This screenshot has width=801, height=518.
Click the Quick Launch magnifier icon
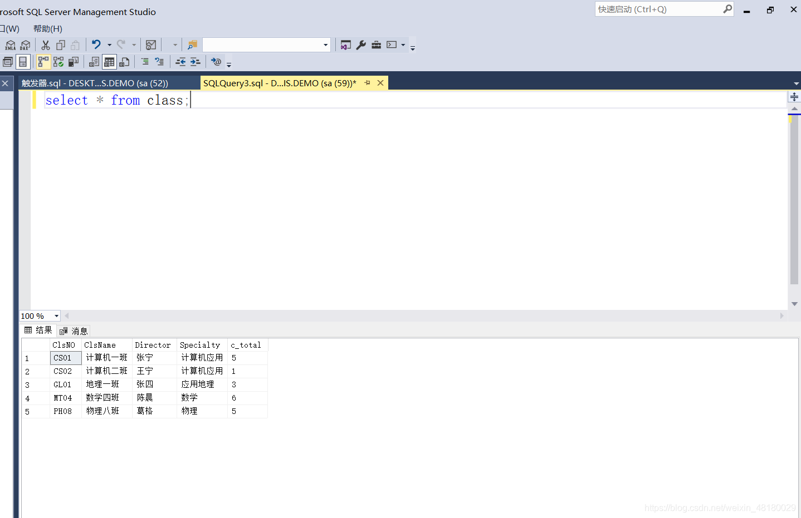[x=727, y=9]
